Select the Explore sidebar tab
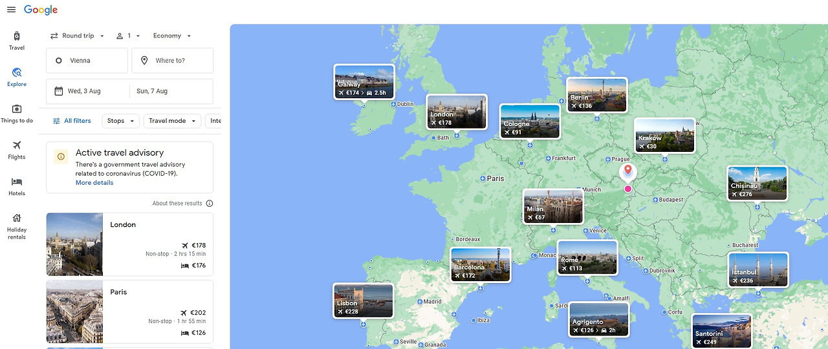828x349 pixels. click(x=17, y=77)
